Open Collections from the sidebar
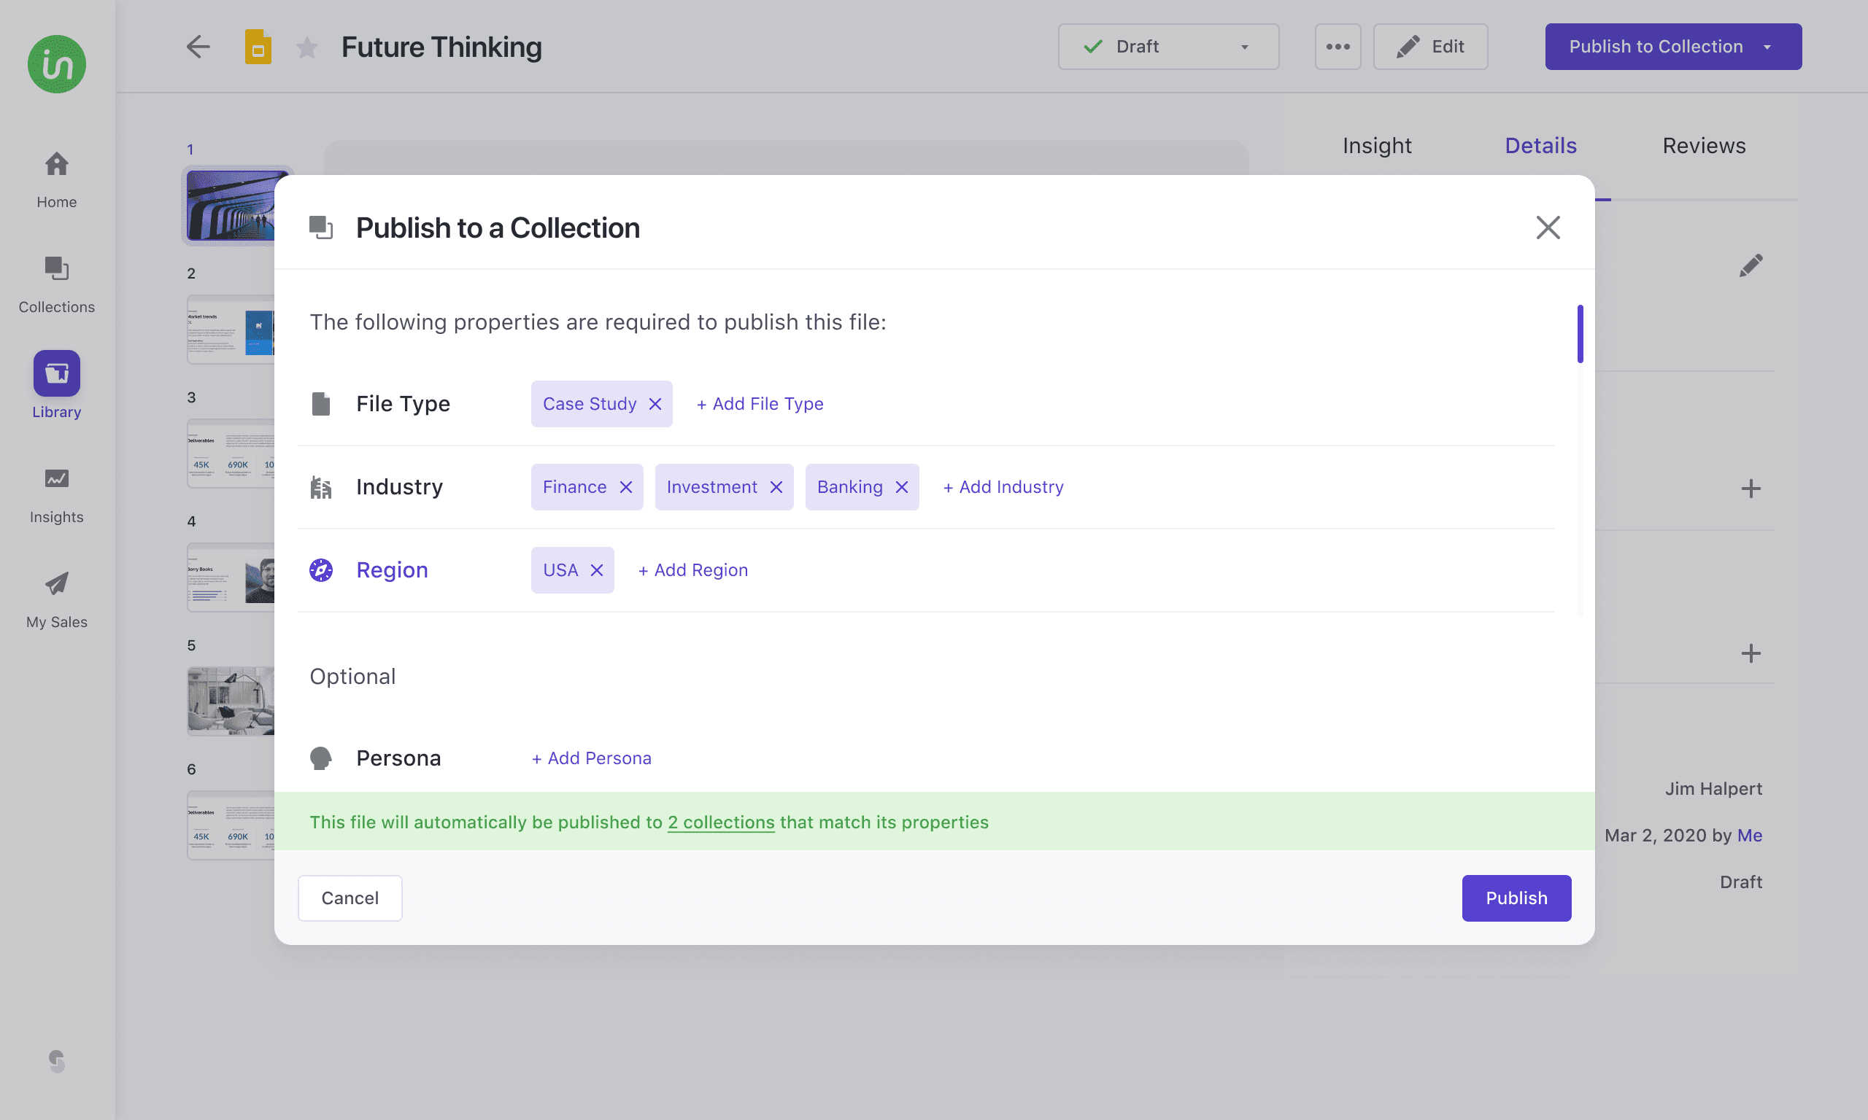The height and width of the screenshot is (1120, 1868). [57, 284]
